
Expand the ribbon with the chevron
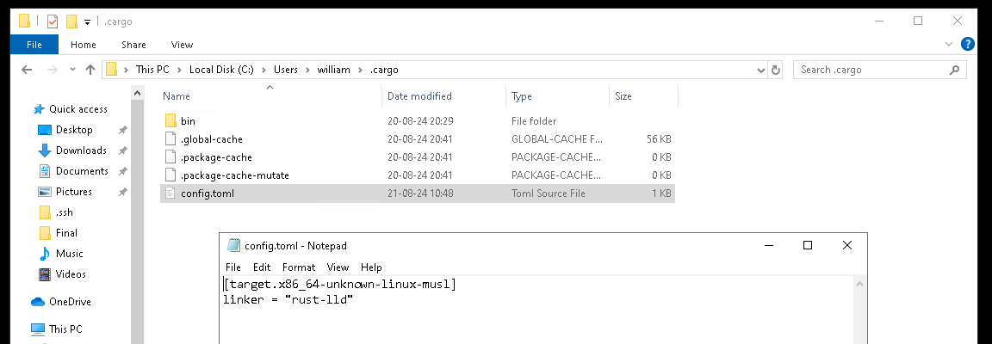950,44
